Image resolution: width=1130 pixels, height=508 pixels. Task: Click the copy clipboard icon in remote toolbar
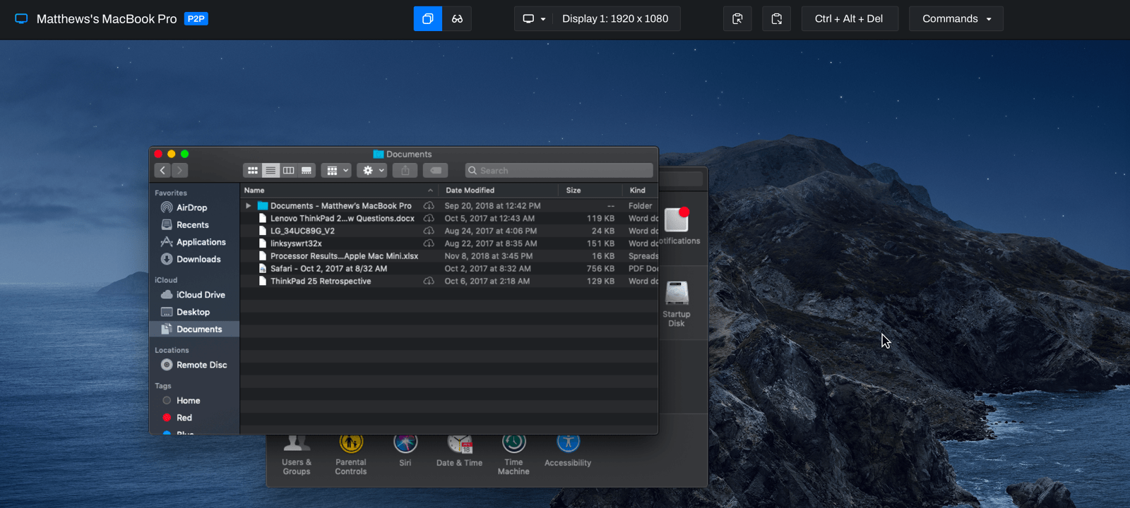pos(737,19)
